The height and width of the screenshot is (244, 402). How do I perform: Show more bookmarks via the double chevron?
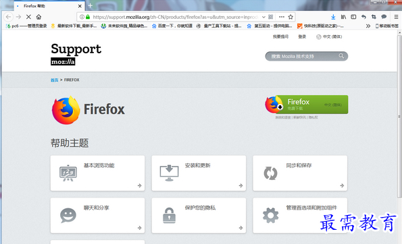pyautogui.click(x=368, y=26)
